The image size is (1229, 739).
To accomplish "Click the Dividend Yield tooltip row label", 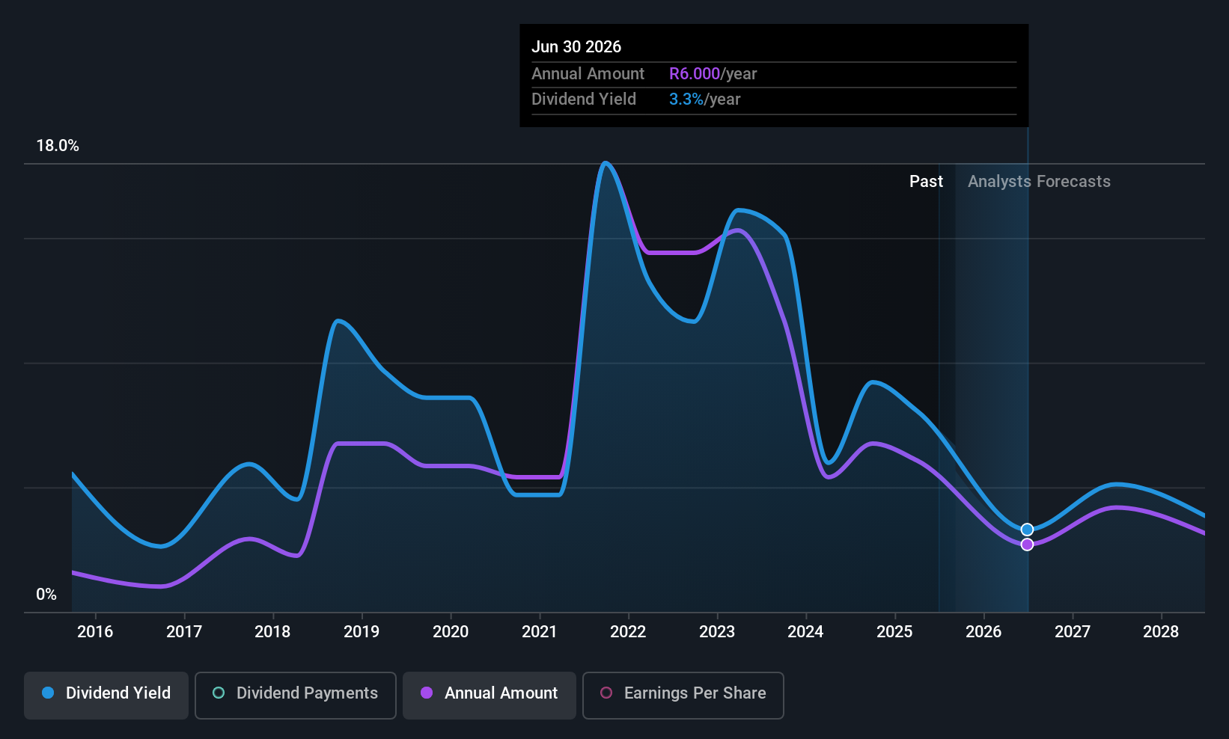I will (584, 99).
